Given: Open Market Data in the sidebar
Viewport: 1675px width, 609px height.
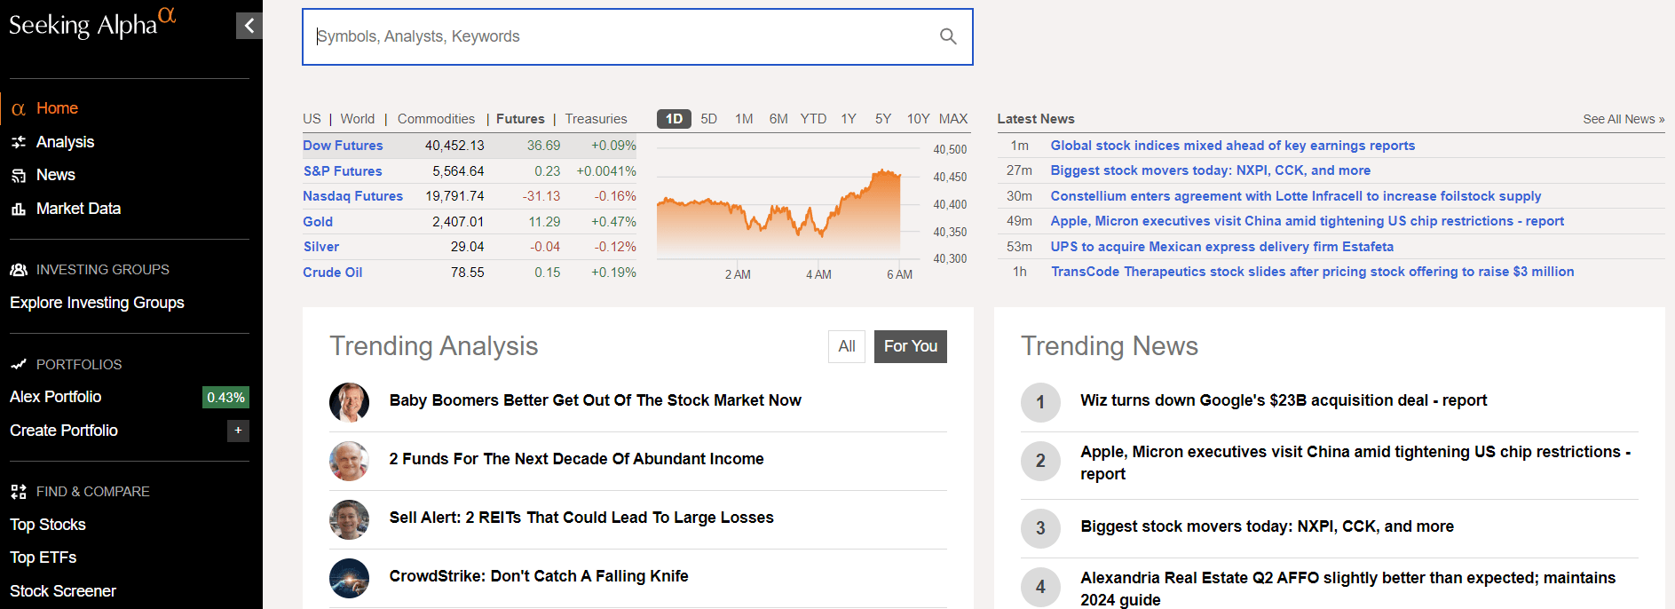Looking at the screenshot, I should (x=78, y=209).
